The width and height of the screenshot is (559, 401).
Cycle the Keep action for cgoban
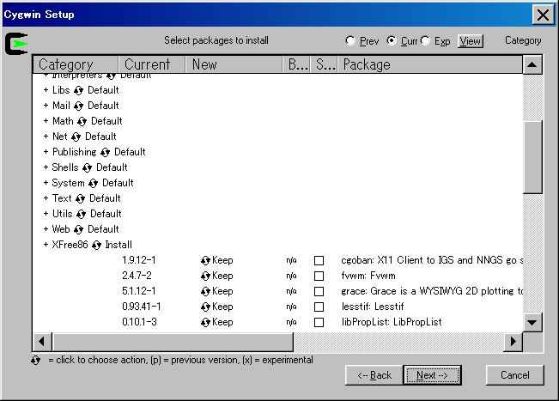point(205,260)
